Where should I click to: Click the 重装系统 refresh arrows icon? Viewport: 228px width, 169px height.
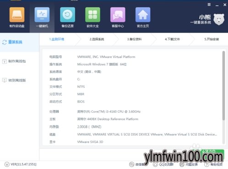pyautogui.click(x=5, y=42)
